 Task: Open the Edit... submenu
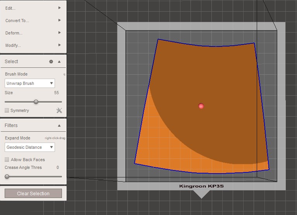coord(33,8)
